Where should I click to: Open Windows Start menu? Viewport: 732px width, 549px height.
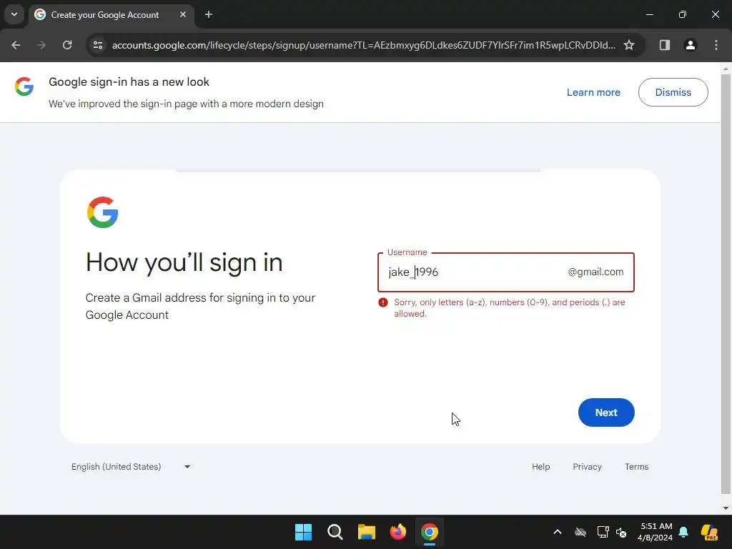(303, 532)
